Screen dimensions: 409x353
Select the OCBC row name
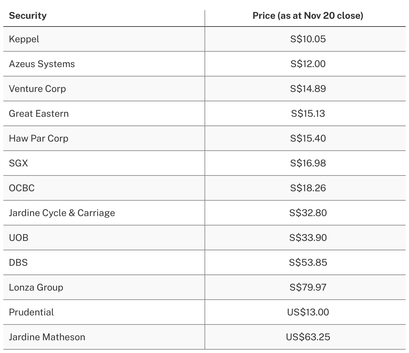[22, 188]
